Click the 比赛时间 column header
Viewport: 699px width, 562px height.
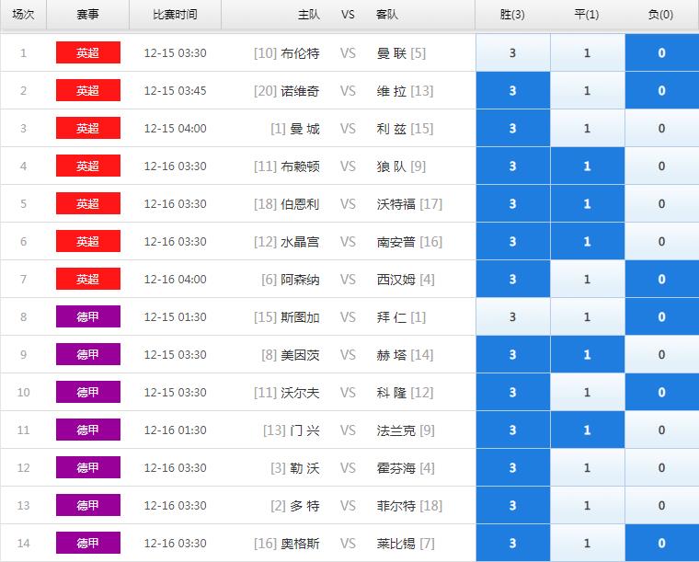tap(175, 15)
